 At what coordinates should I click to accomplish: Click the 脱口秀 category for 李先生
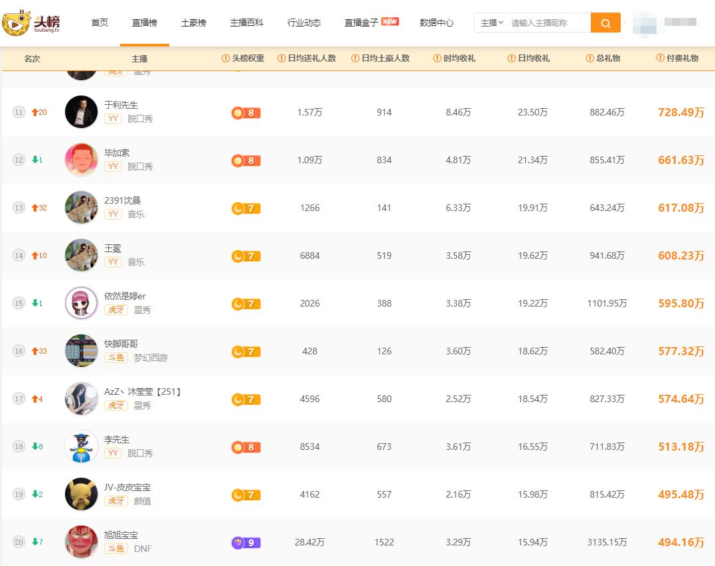pyautogui.click(x=140, y=453)
